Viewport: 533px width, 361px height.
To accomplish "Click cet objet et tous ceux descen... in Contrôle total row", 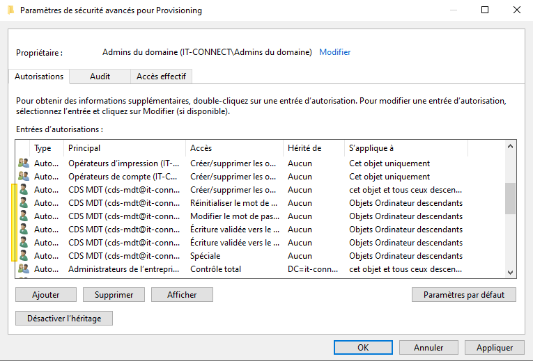I will 405,269.
